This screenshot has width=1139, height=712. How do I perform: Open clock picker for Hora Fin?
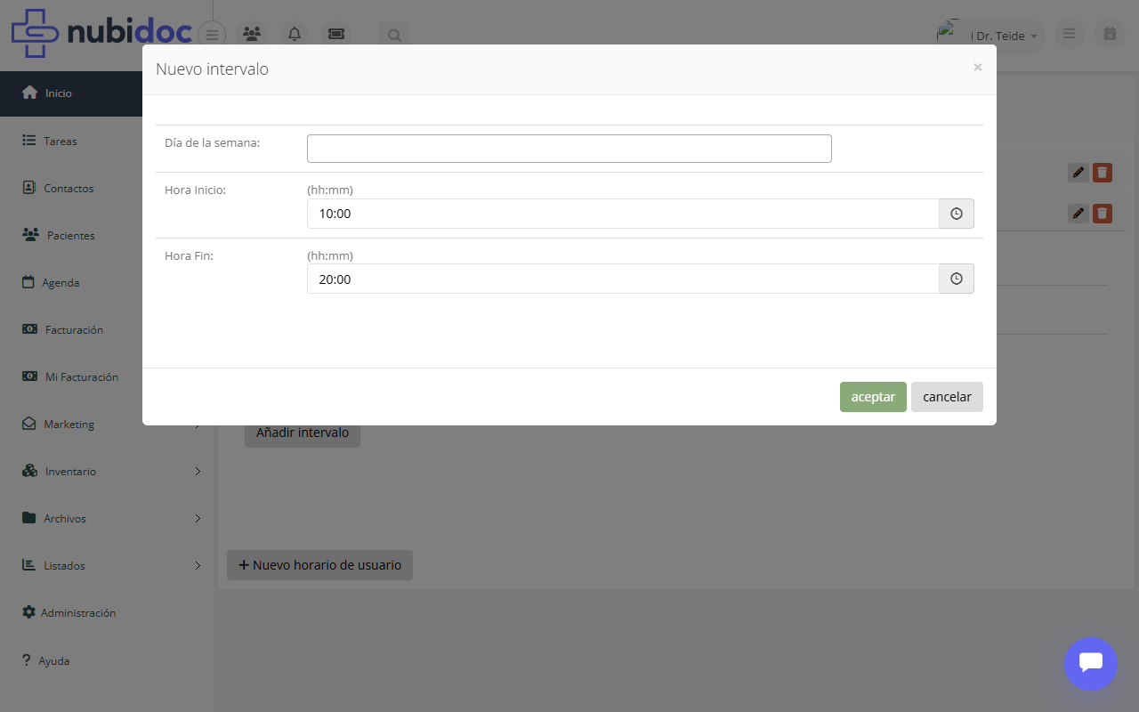957,279
